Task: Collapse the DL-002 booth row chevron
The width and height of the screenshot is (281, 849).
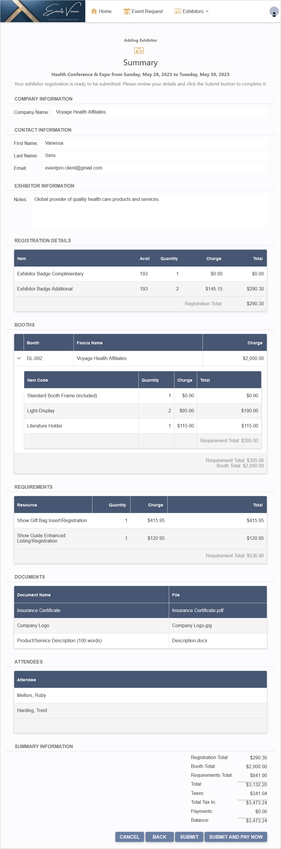Action: [x=19, y=358]
